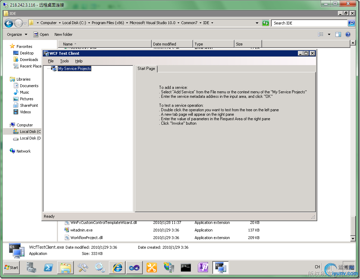Click the My Service Projects computer icon
Screen dimensions: 360x279
point(54,69)
